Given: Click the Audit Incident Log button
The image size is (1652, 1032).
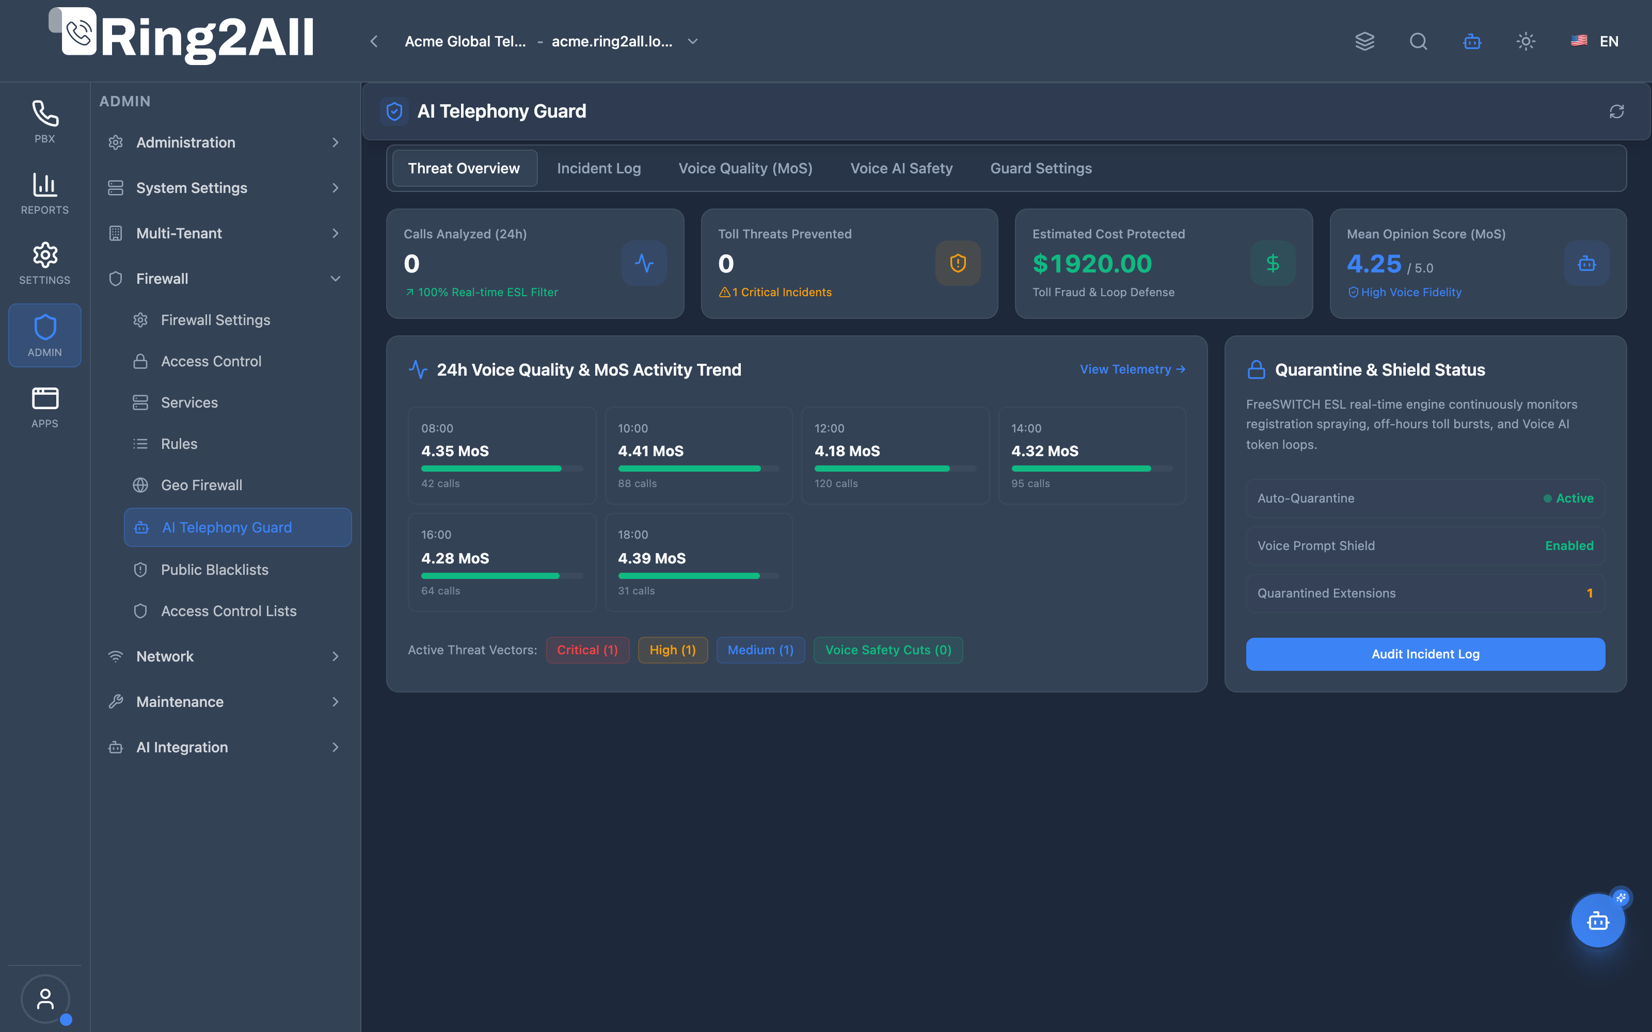Looking at the screenshot, I should 1425,654.
